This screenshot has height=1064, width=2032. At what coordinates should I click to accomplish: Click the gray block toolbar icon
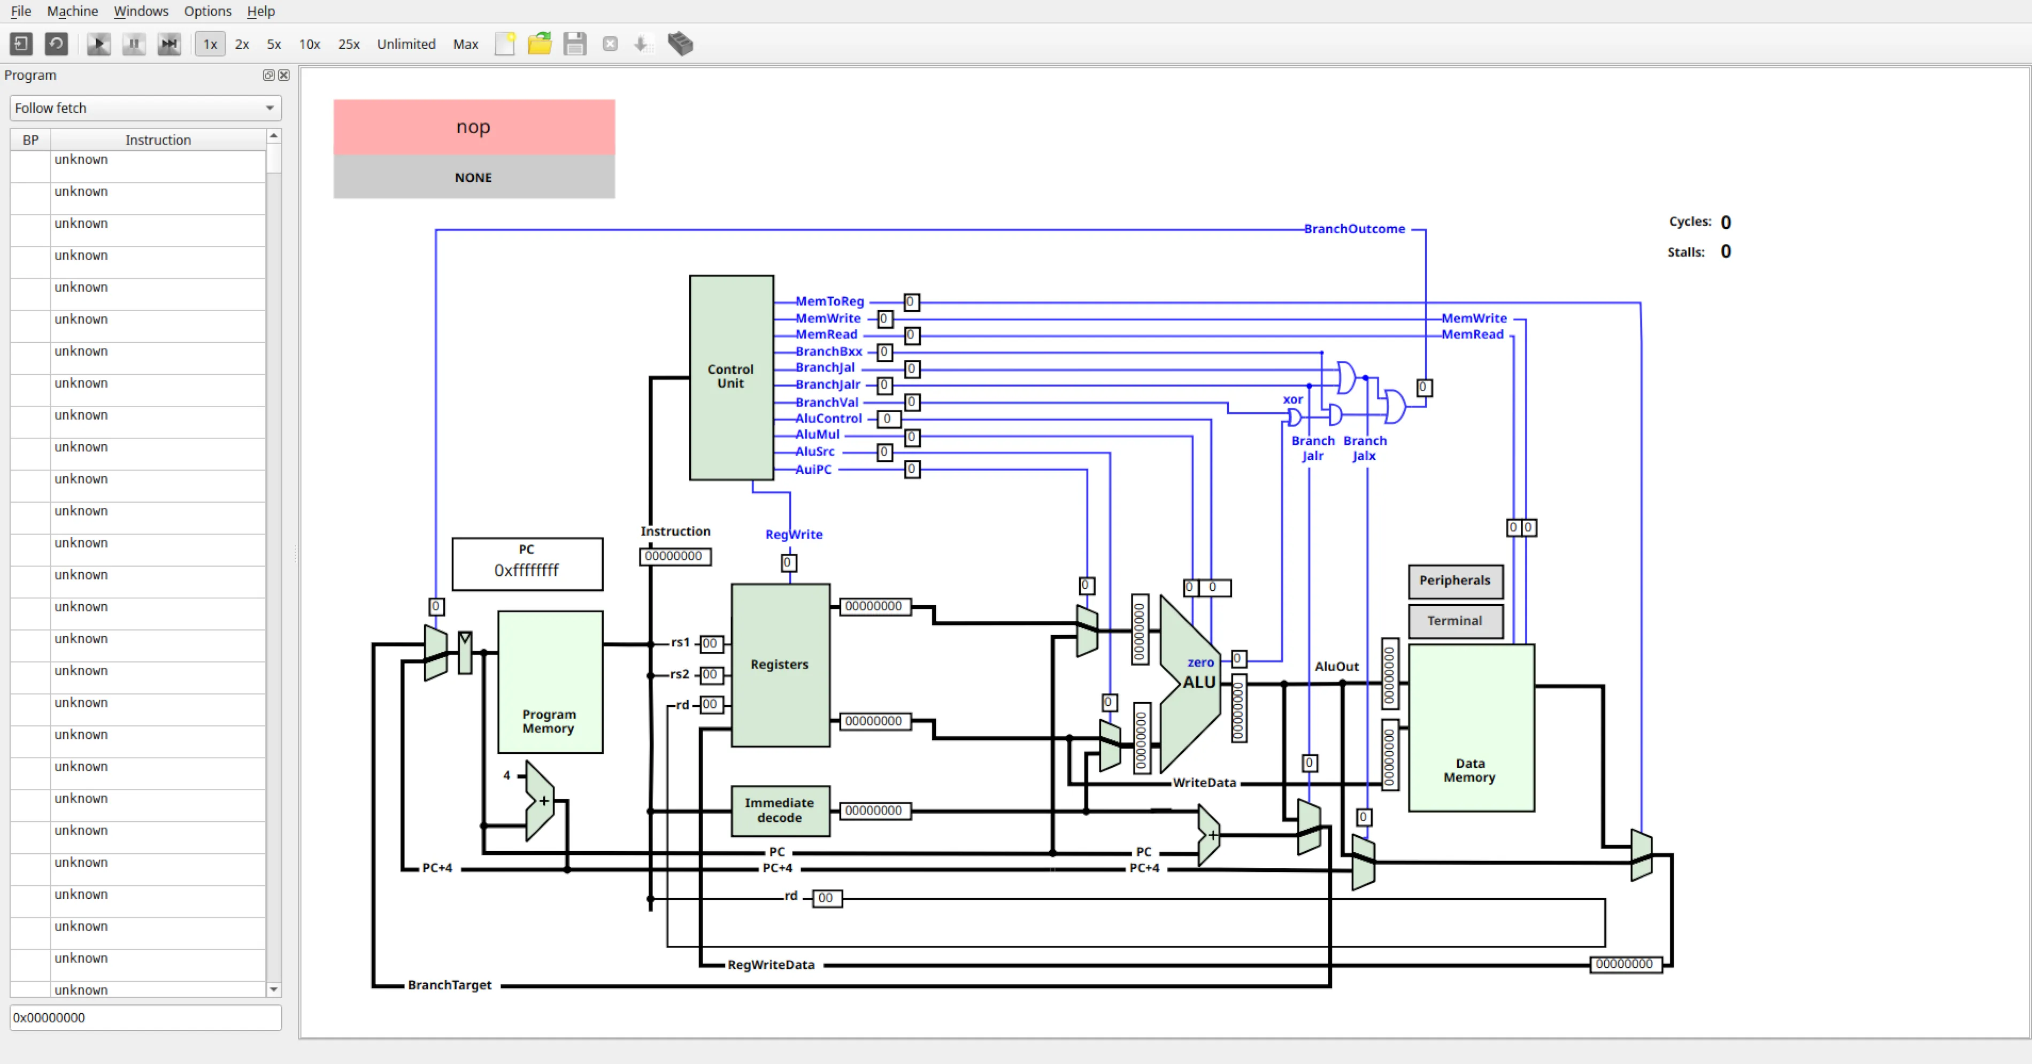click(x=680, y=44)
